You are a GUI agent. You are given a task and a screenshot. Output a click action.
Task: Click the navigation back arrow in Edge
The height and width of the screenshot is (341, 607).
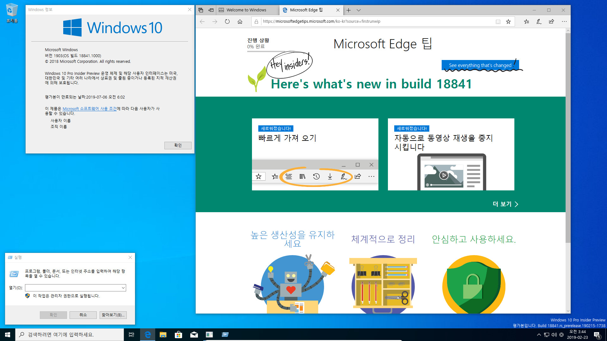pos(202,21)
